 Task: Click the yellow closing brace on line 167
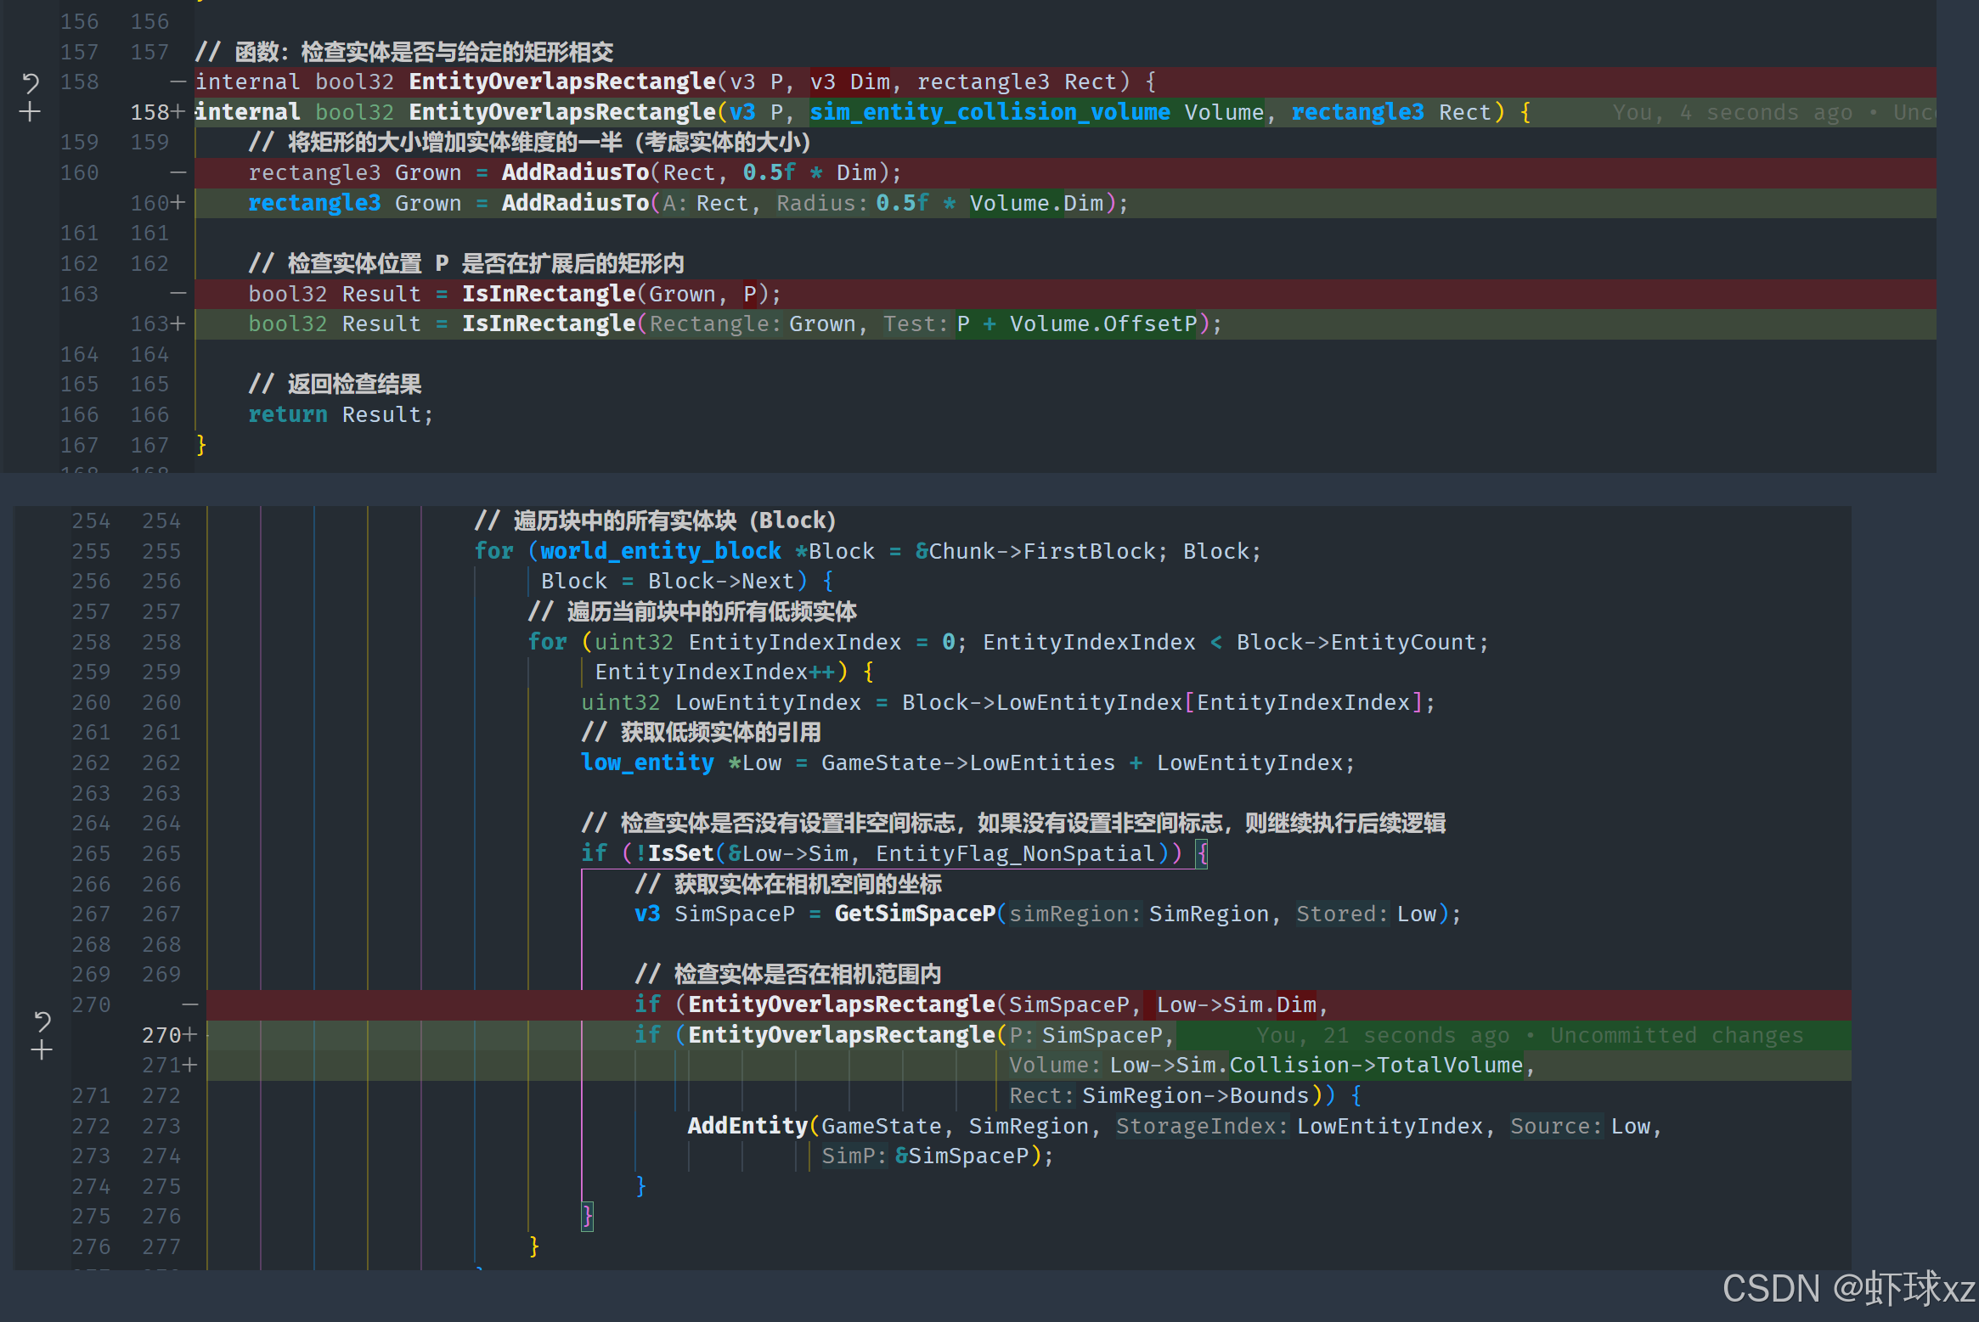(201, 445)
